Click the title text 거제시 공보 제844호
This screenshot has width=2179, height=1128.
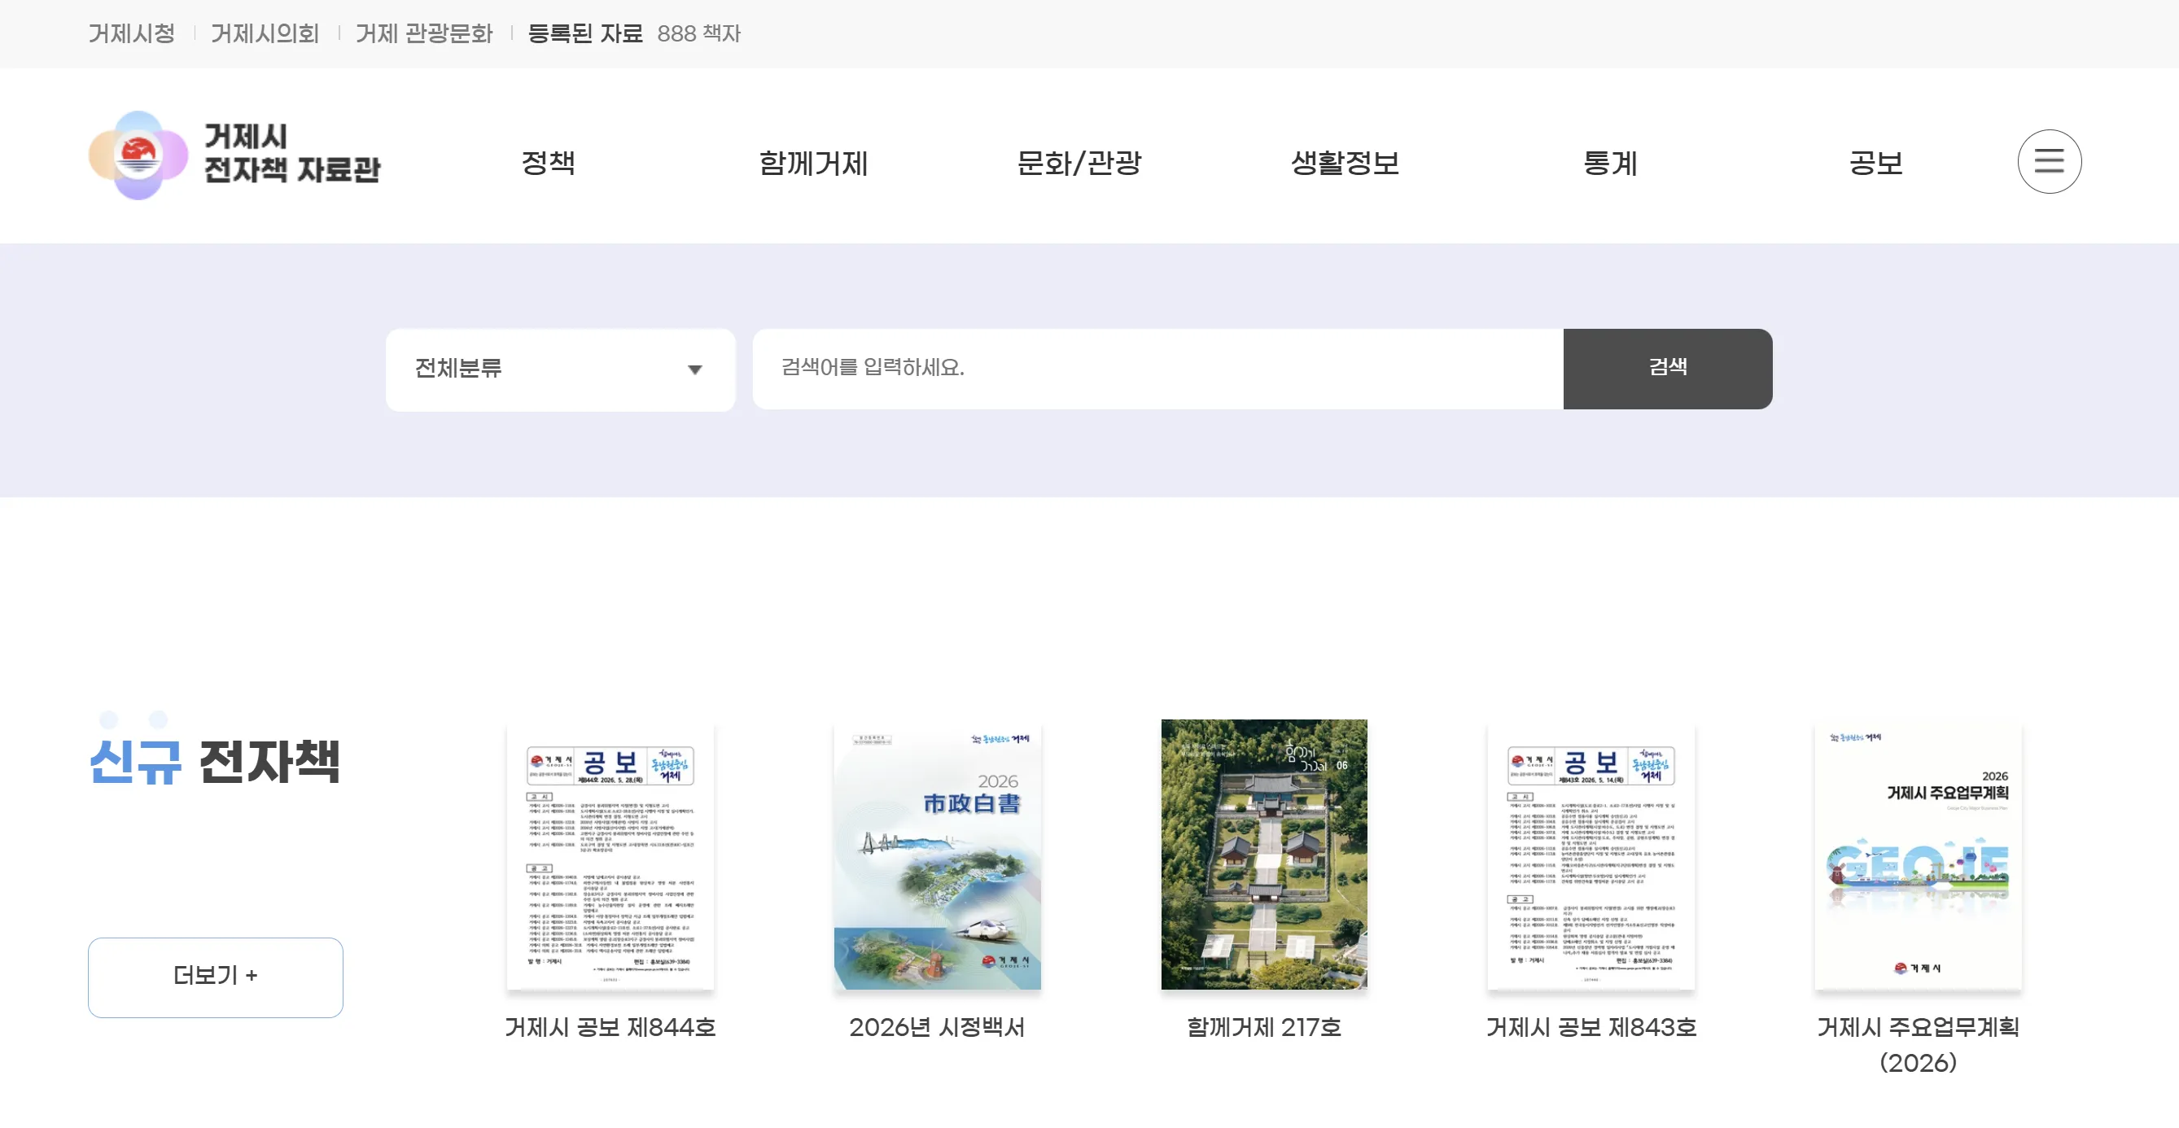pos(610,1027)
